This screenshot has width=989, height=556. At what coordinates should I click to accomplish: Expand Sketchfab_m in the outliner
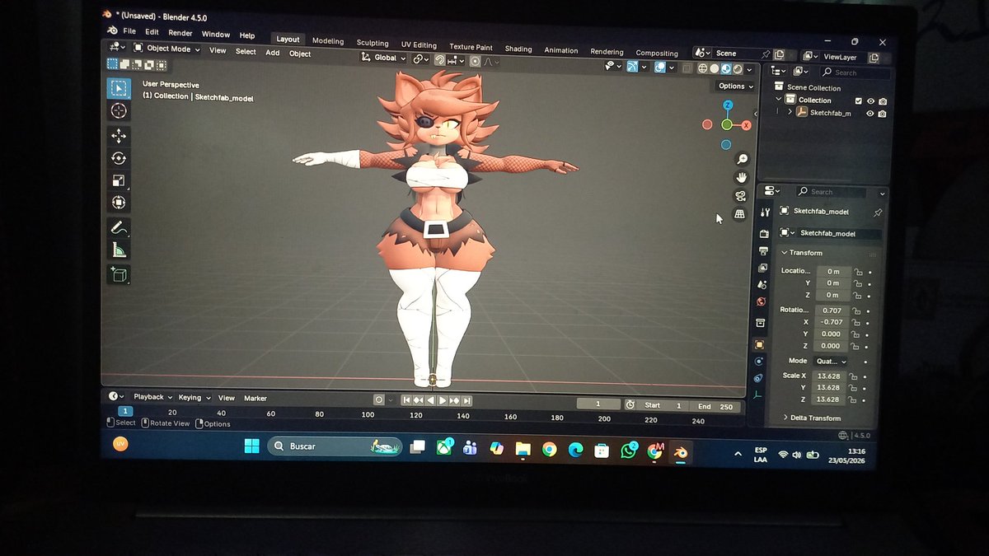(789, 111)
